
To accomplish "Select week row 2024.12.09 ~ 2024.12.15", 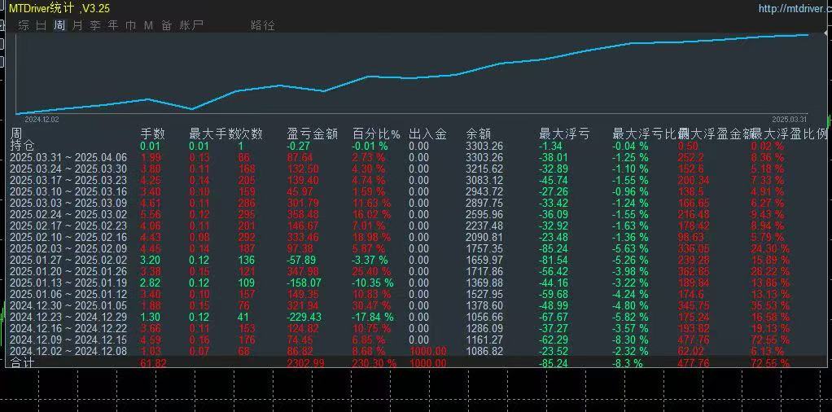I will coord(69,340).
